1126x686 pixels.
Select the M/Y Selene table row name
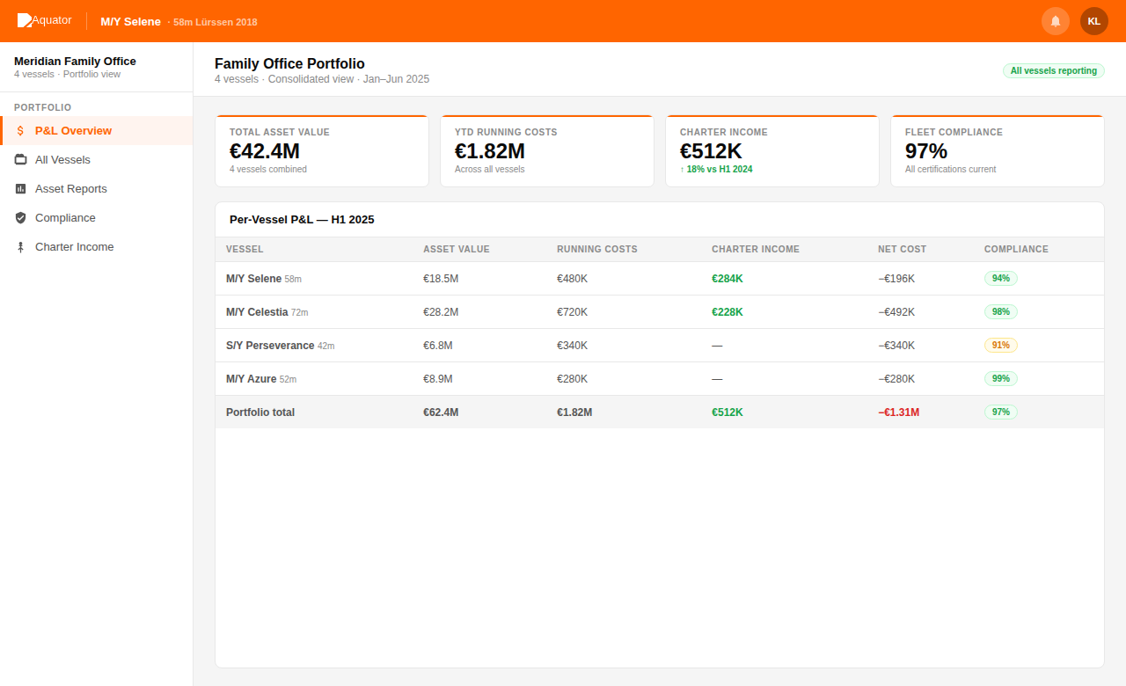point(253,279)
